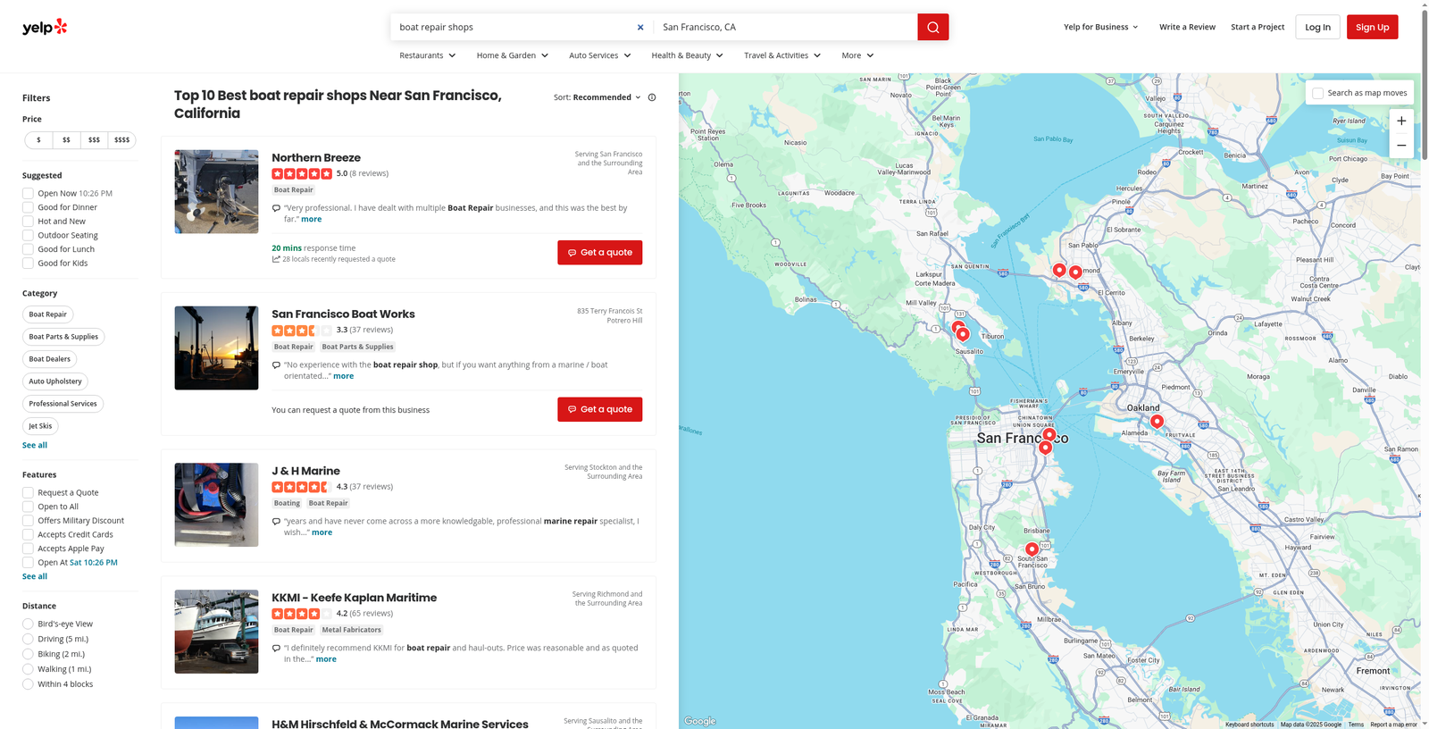Filter by Jet Skis category
Image resolution: width=1429 pixels, height=729 pixels.
point(40,426)
